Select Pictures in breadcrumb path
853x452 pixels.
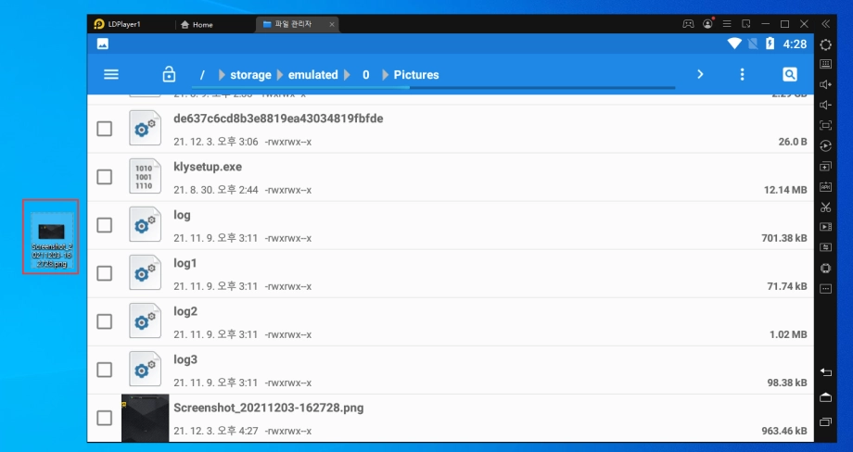pyautogui.click(x=416, y=75)
